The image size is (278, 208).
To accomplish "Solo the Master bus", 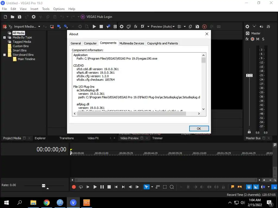I will (263, 39).
